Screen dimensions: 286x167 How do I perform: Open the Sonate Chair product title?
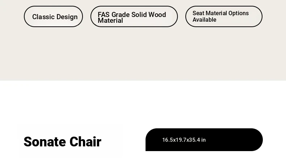pos(62,142)
